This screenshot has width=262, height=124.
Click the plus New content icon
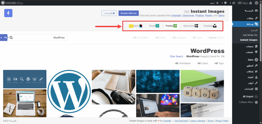[x=217, y=3]
